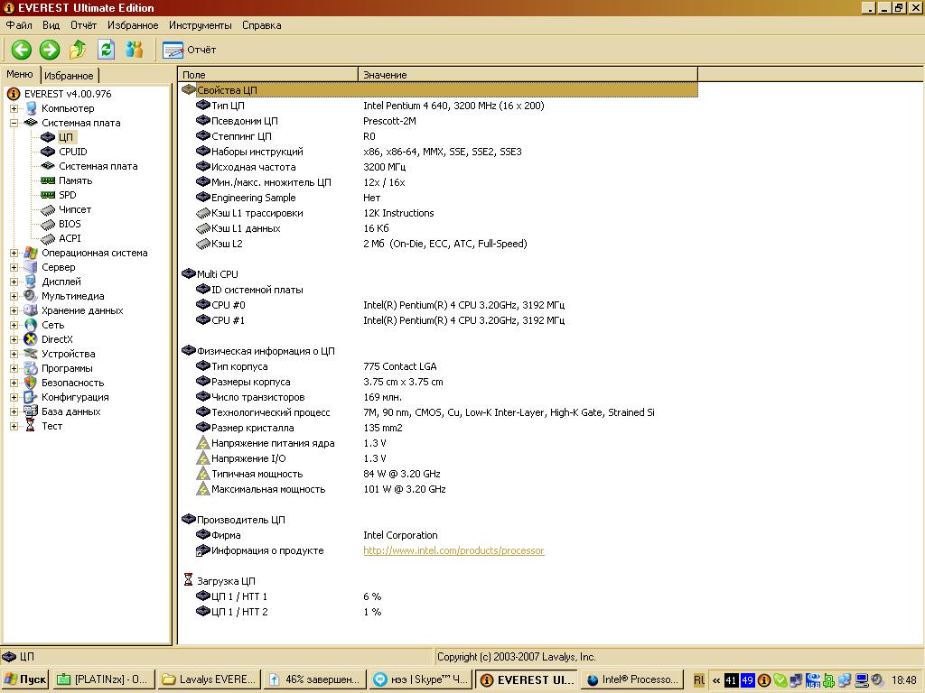Open the Вид menu
The height and width of the screenshot is (693, 925).
coord(51,25)
